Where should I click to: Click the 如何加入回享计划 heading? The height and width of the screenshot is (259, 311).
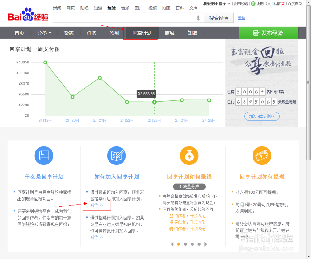117,177
